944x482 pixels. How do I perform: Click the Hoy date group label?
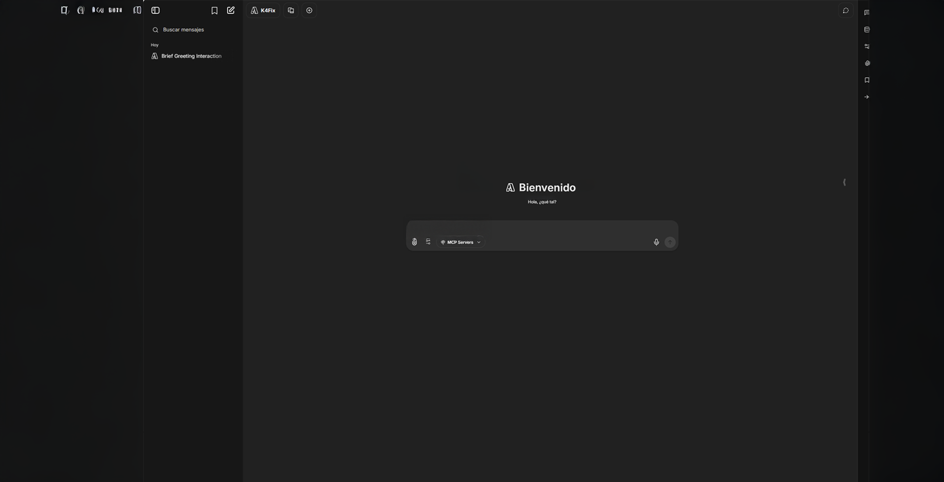[155, 45]
